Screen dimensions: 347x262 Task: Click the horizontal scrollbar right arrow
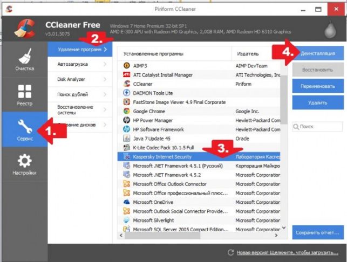click(x=276, y=235)
